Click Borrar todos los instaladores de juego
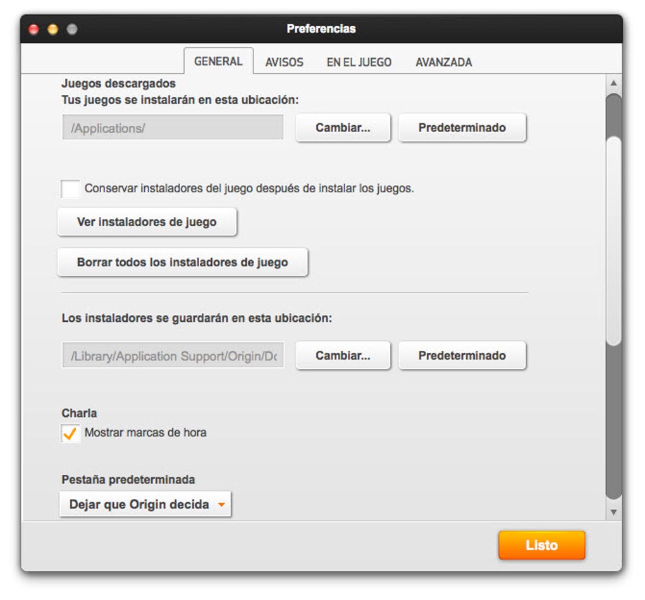Image resolution: width=645 pixels, height=600 pixels. (182, 262)
